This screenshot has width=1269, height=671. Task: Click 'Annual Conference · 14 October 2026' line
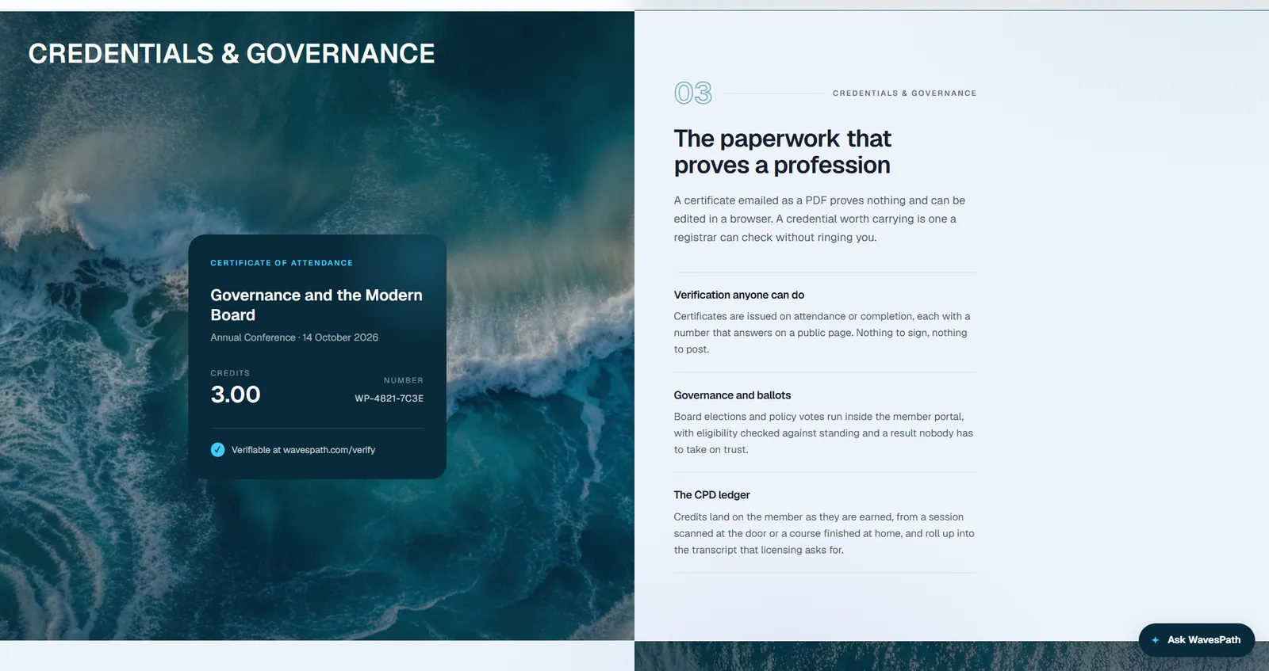tap(294, 337)
